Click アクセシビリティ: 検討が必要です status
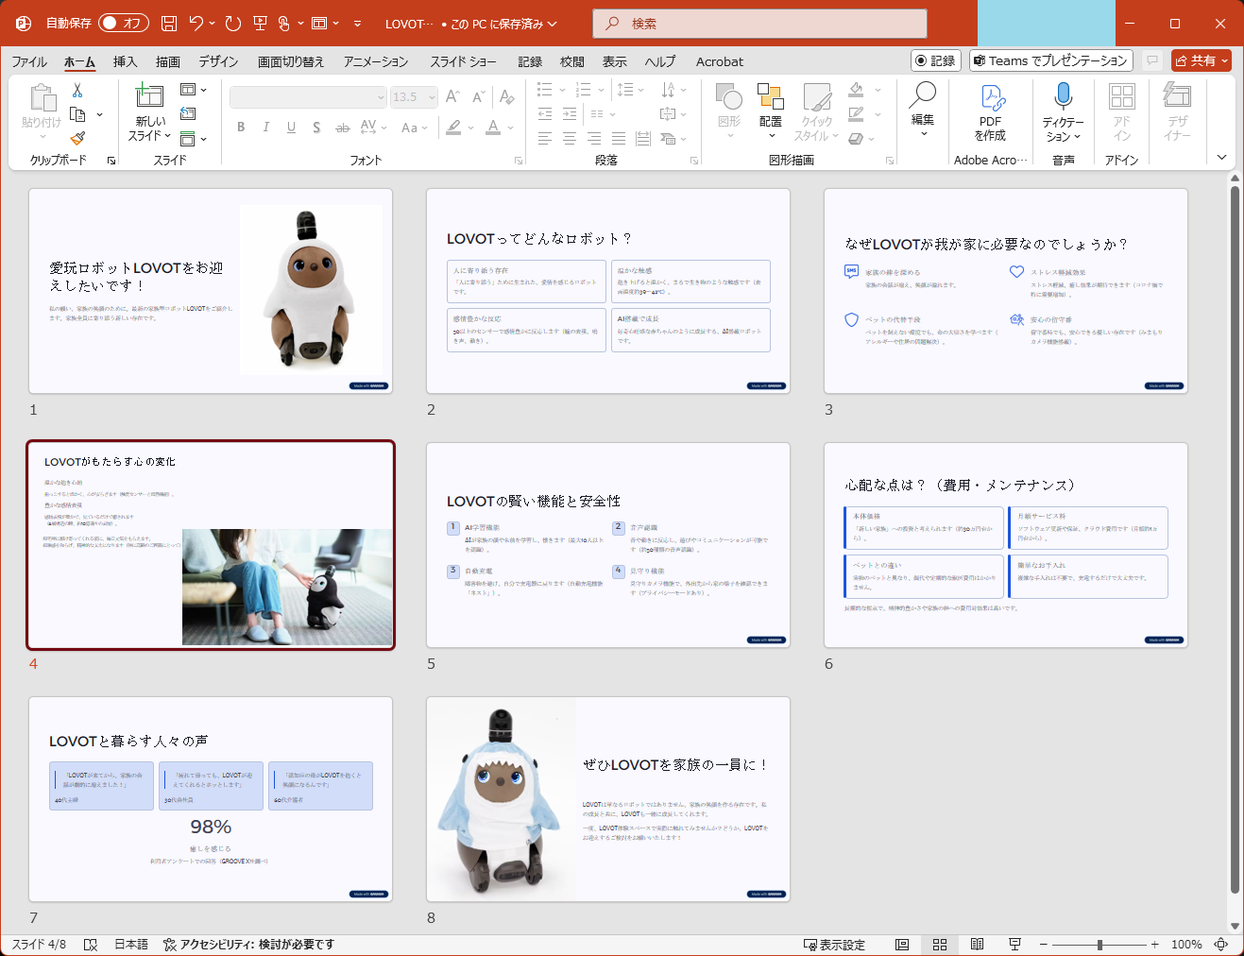 click(248, 945)
